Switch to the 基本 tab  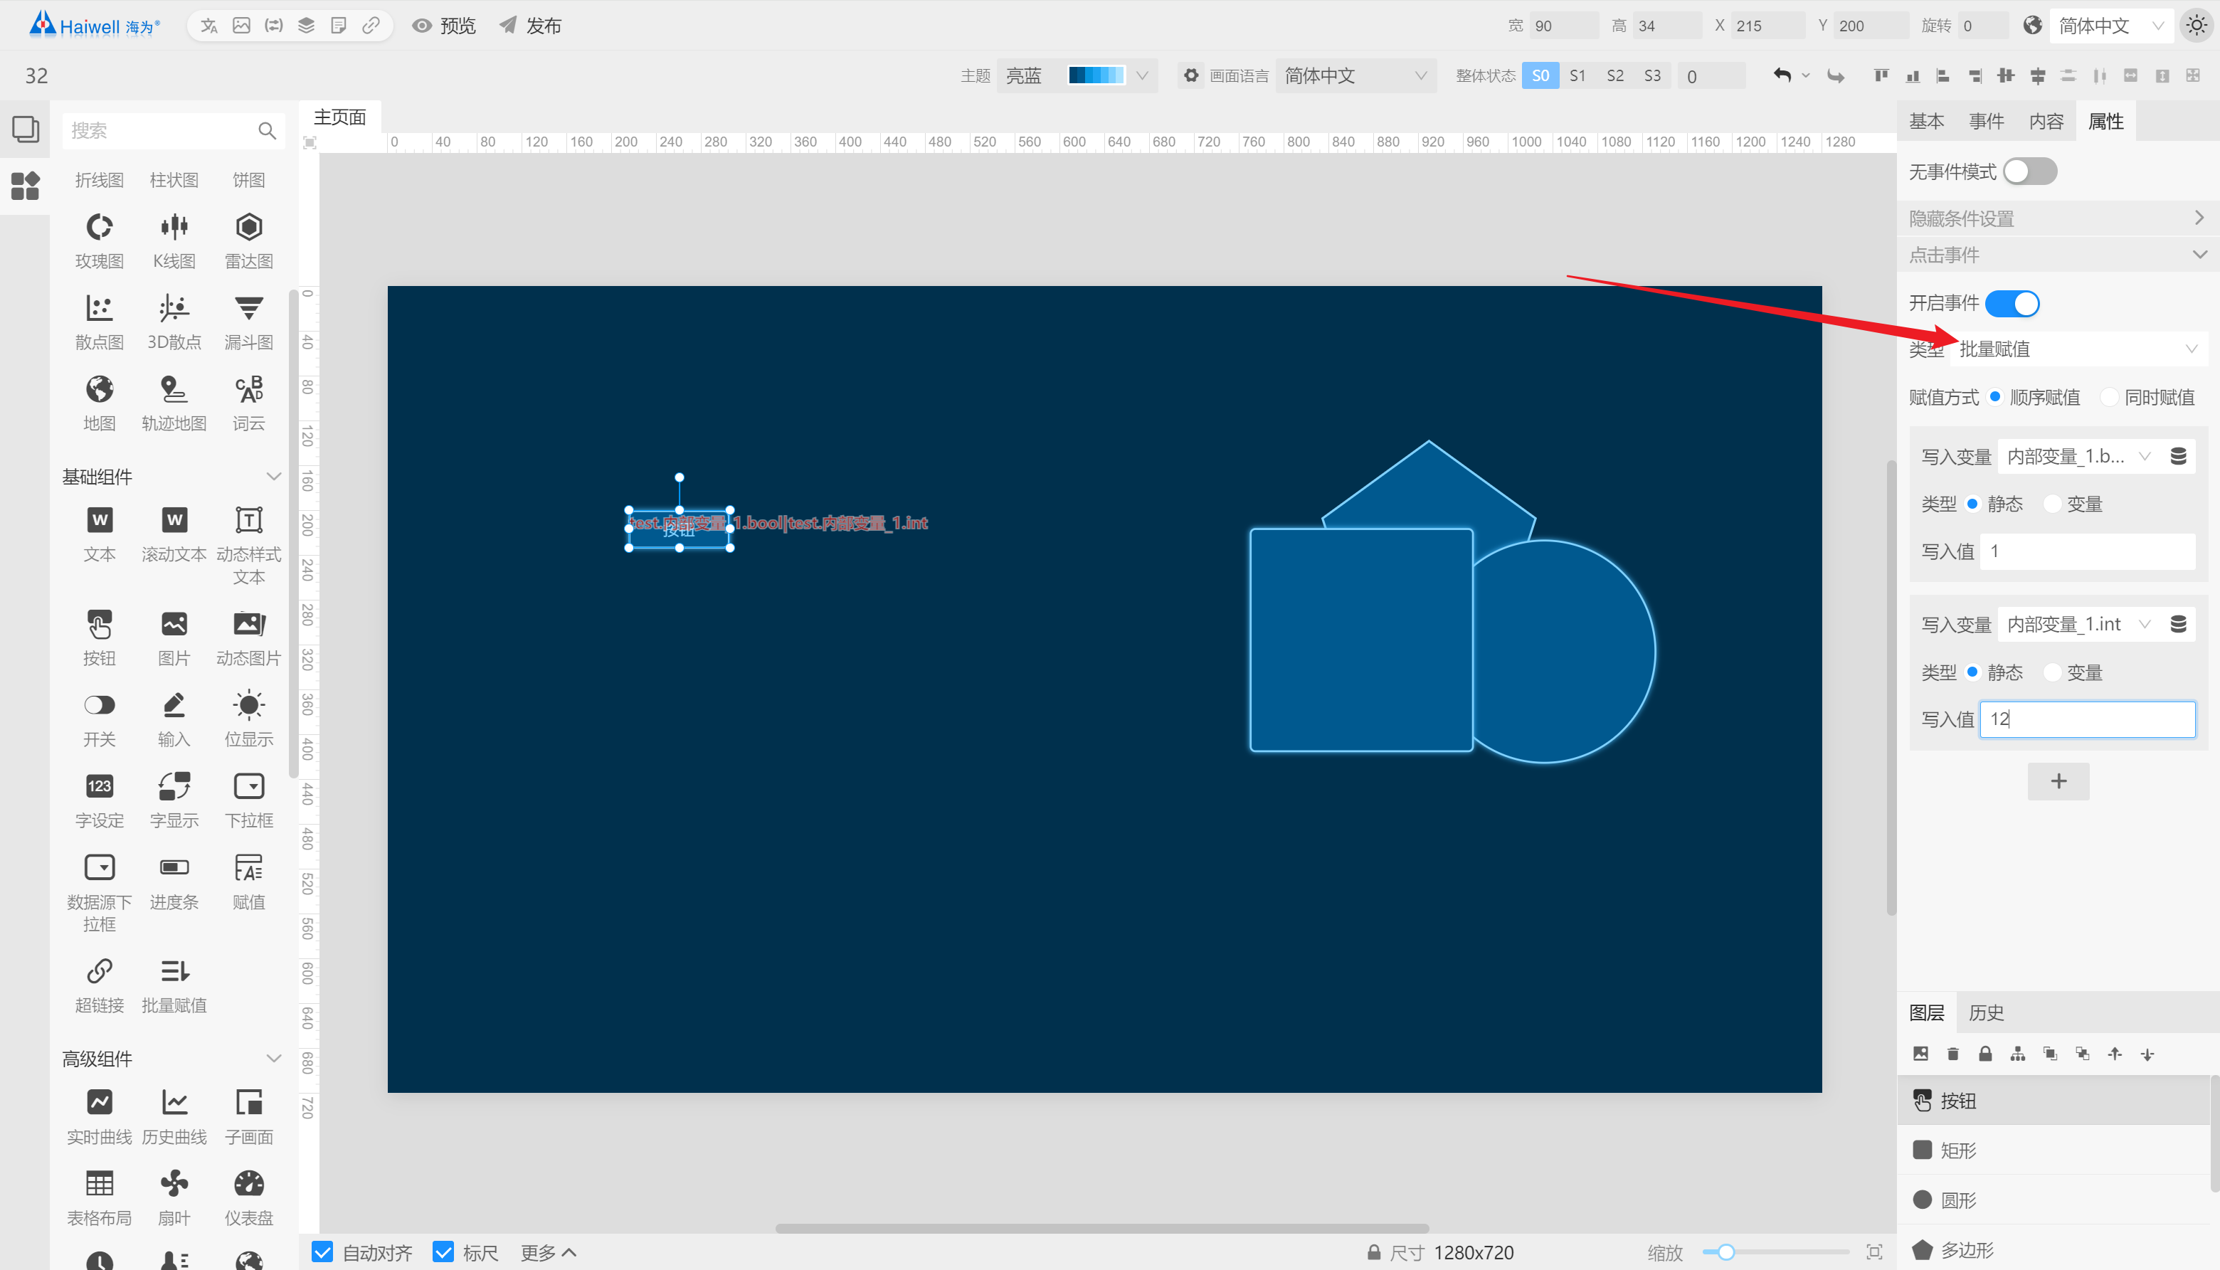1927,121
